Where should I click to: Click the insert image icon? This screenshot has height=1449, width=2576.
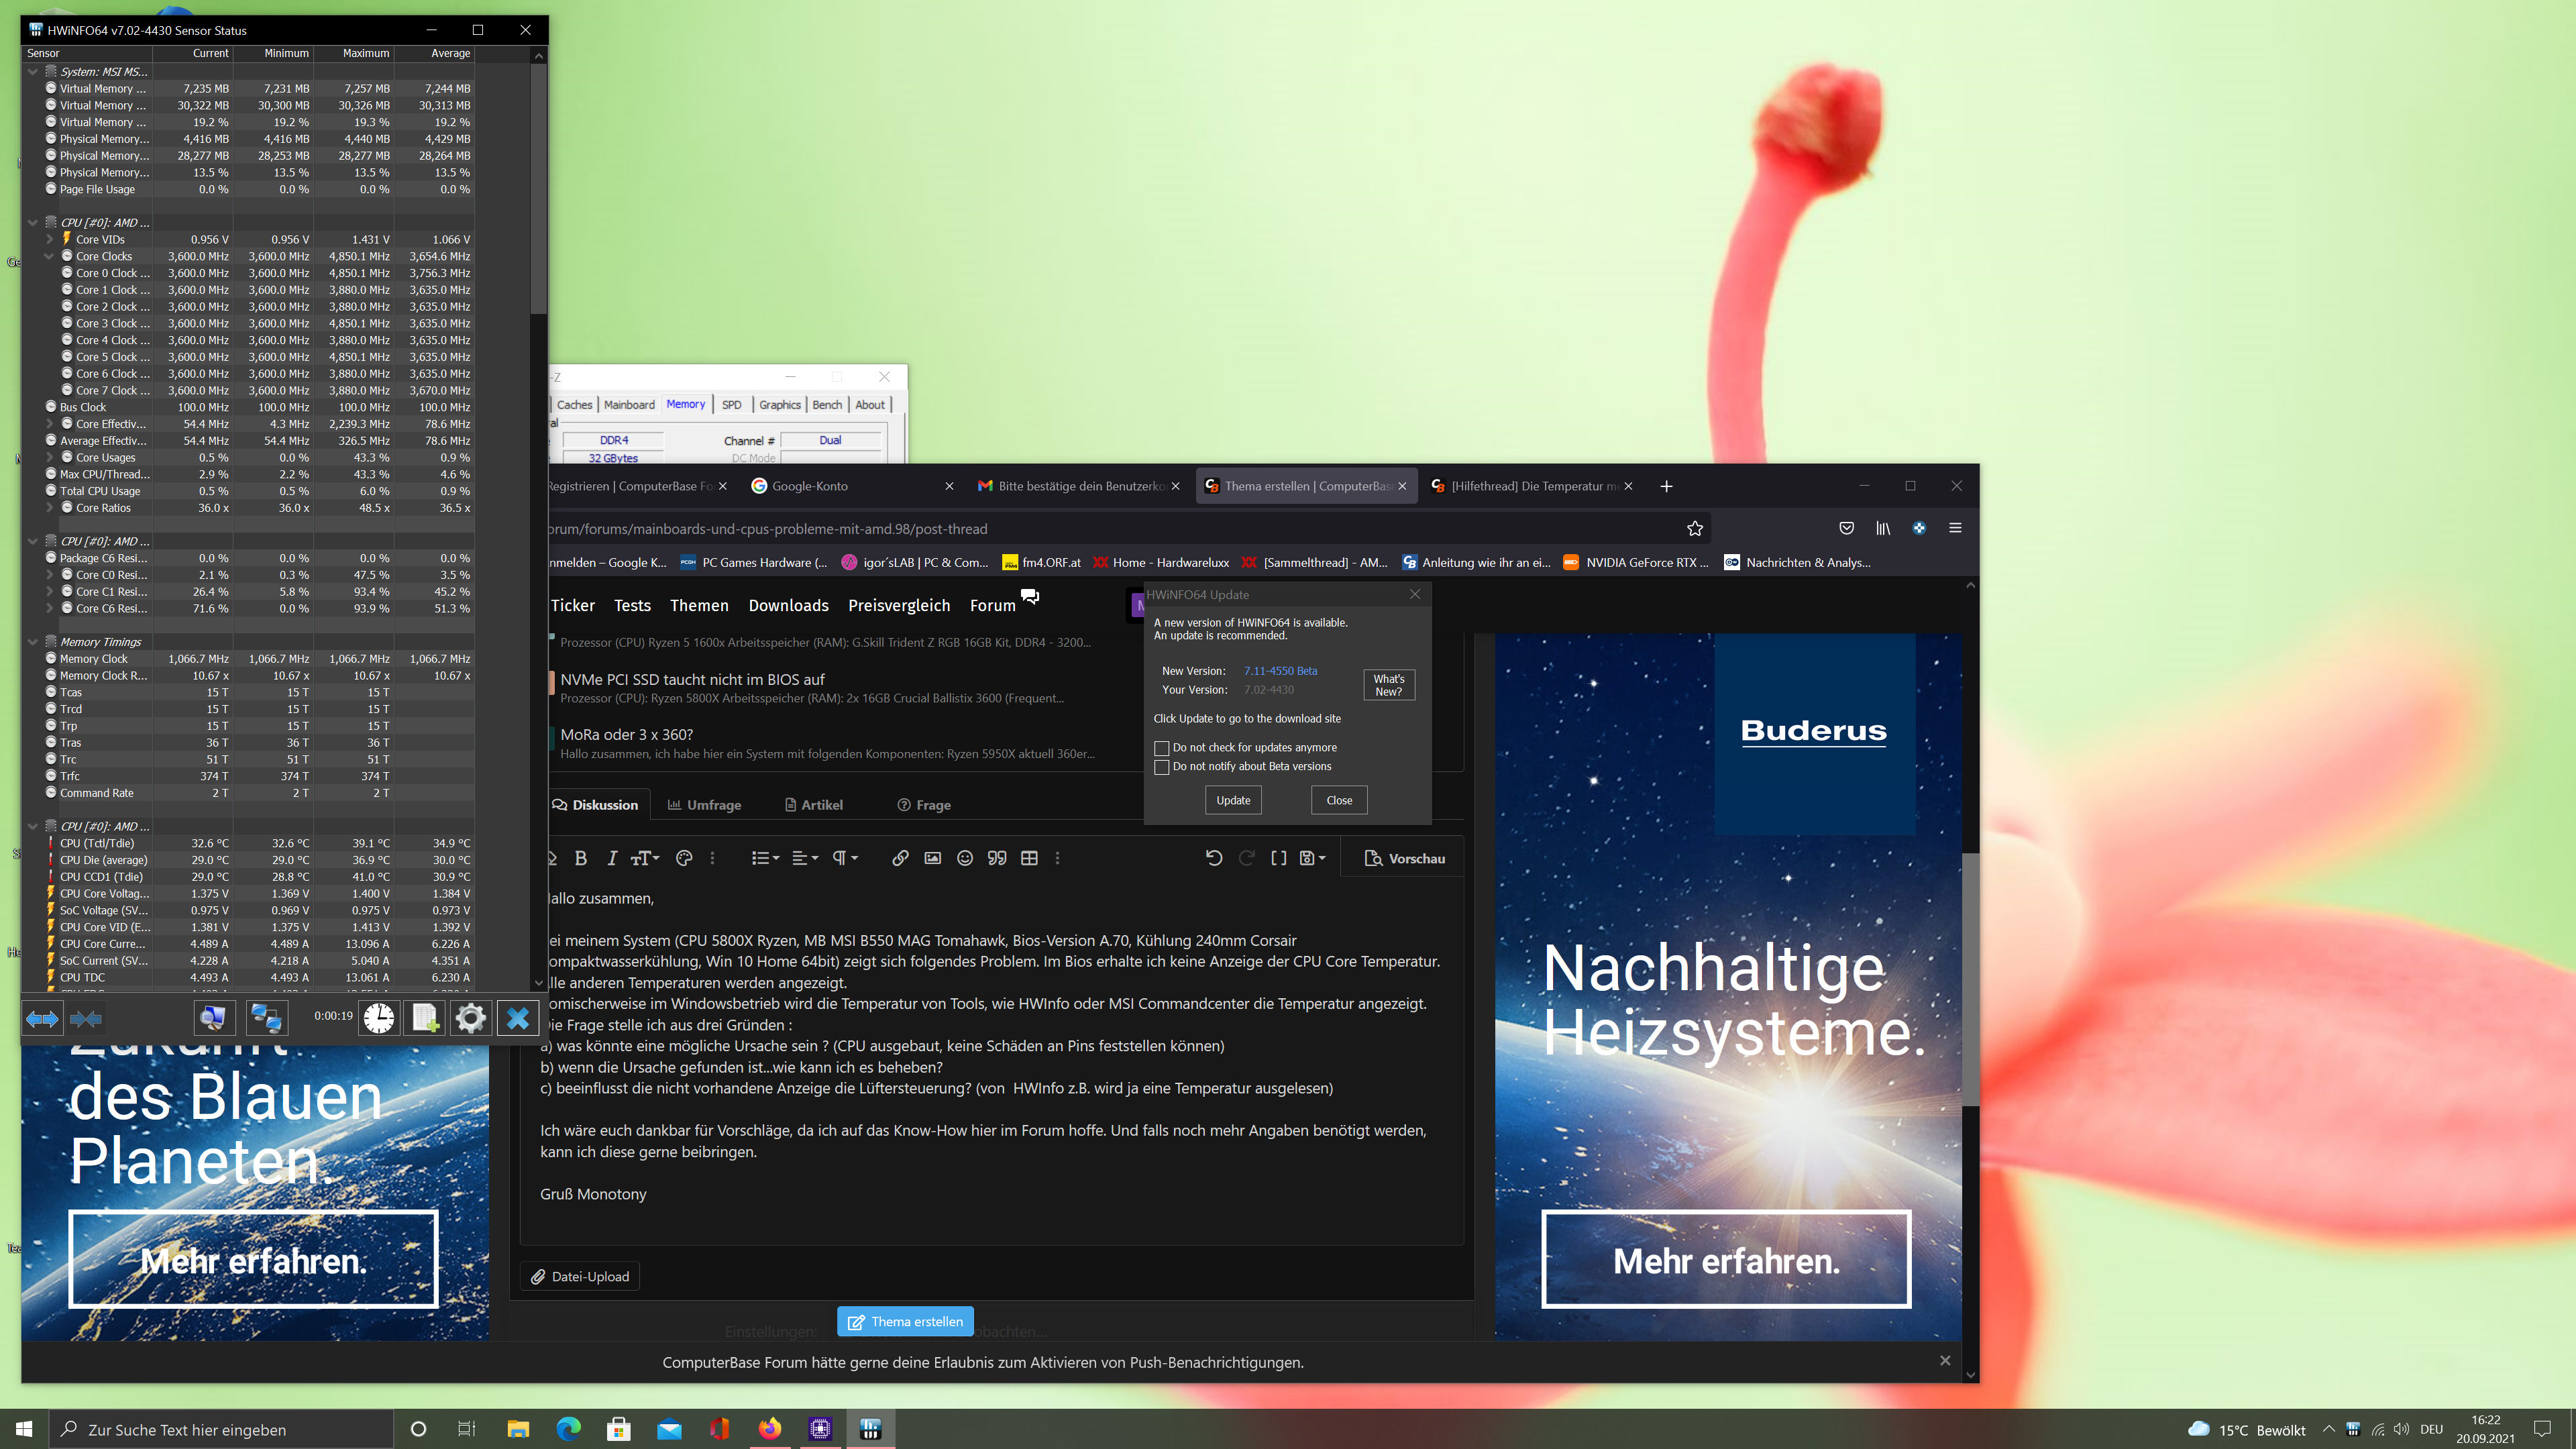click(x=932, y=858)
